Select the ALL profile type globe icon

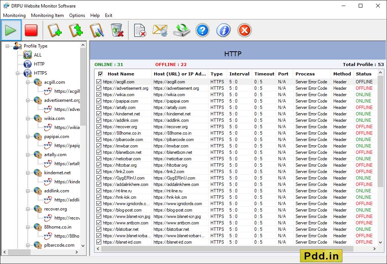28,55
